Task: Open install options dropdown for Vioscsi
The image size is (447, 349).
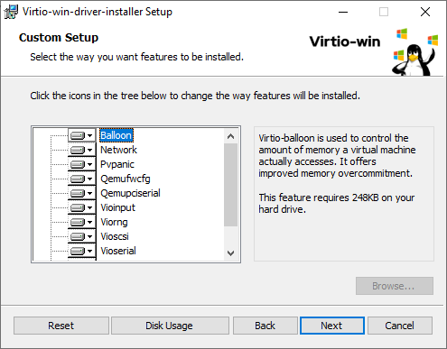Action: [x=81, y=236]
